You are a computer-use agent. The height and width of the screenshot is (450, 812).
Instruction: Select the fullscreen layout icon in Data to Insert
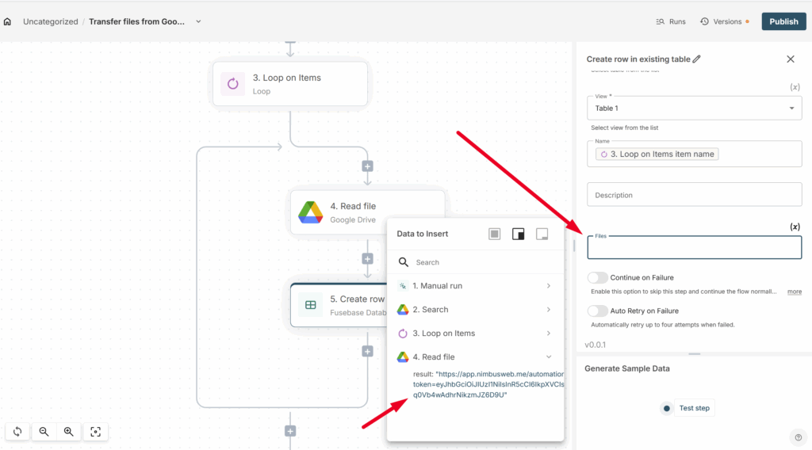coord(494,234)
